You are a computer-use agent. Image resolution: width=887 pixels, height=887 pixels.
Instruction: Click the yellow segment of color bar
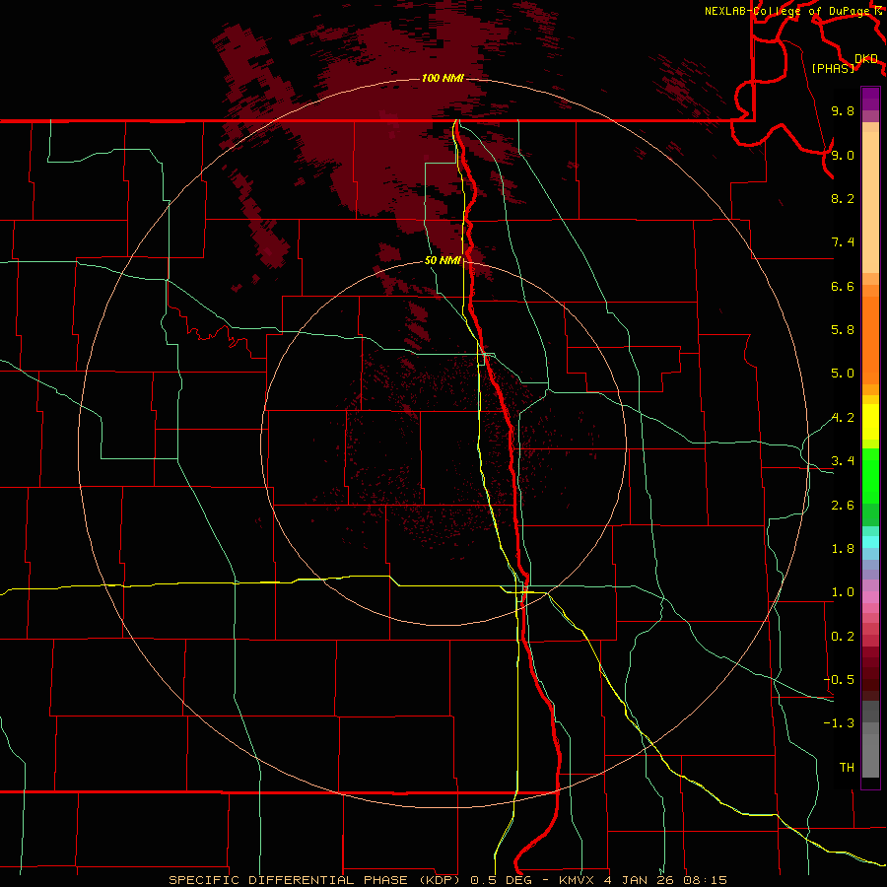pyautogui.click(x=870, y=422)
